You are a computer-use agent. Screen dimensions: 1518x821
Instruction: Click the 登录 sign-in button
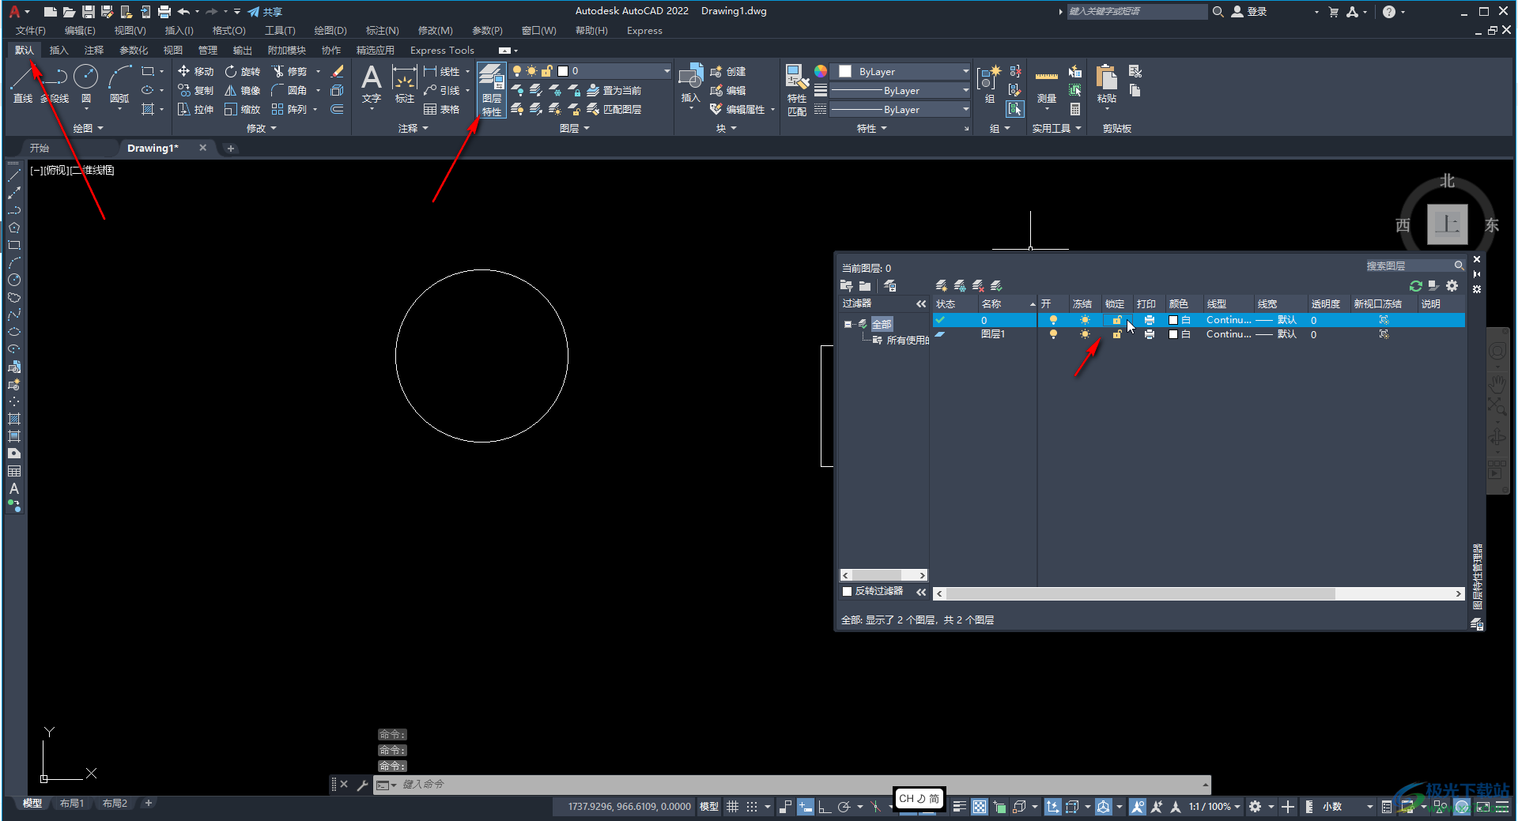coord(1249,12)
